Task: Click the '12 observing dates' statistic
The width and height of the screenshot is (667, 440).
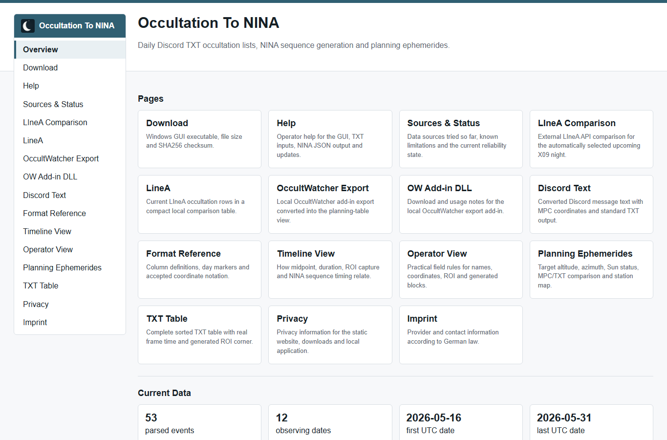Action: [x=330, y=423]
